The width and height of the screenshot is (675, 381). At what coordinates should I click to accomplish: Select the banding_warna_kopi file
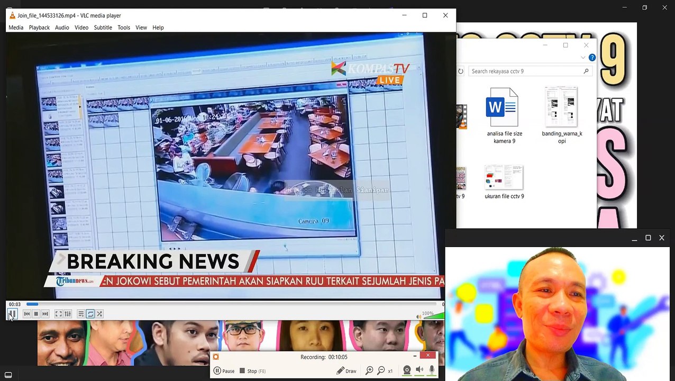pos(562,116)
